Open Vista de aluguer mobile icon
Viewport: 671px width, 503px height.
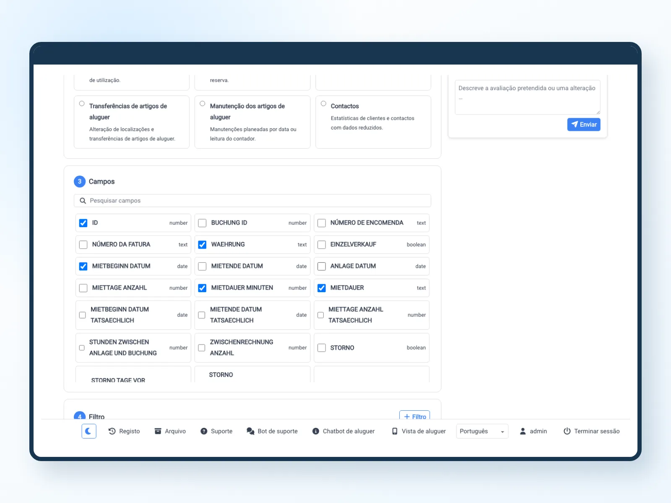(395, 431)
